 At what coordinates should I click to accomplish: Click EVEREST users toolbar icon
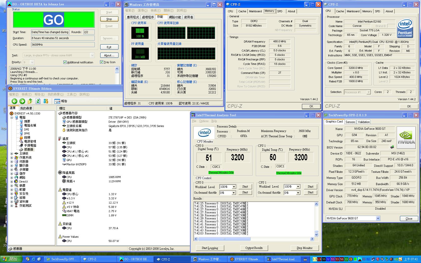pyautogui.click(x=46, y=101)
